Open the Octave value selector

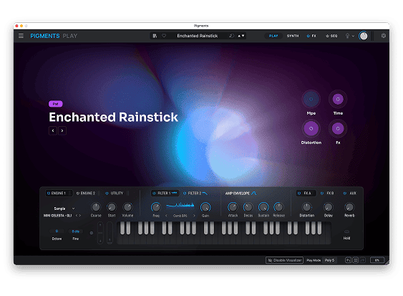pos(57,231)
